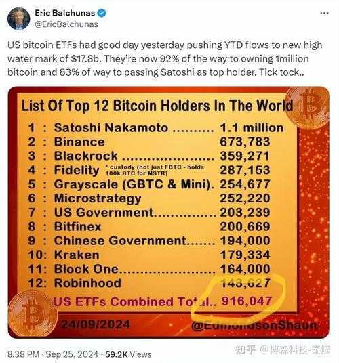Click the tweet text about bitcoin ETFs

click(x=165, y=58)
